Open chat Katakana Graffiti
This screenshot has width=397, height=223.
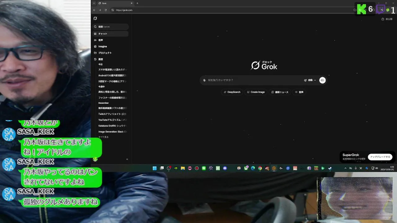click(112, 126)
